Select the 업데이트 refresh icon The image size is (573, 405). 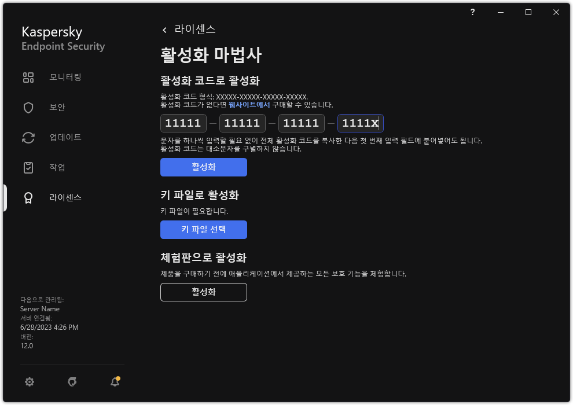point(28,137)
